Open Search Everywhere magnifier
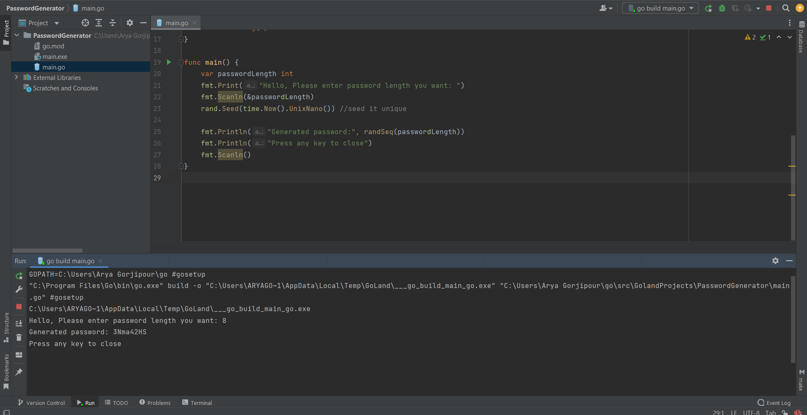Image resolution: width=807 pixels, height=415 pixels. (x=786, y=8)
